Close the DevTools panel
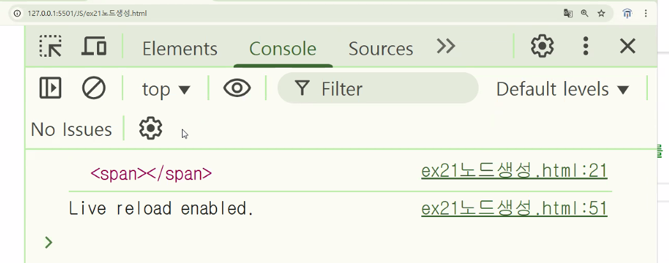The image size is (669, 263). pyautogui.click(x=628, y=46)
